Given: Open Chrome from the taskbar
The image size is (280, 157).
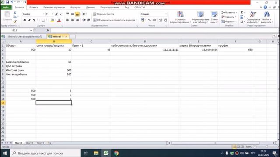Looking at the screenshot, I should tap(116, 153).
